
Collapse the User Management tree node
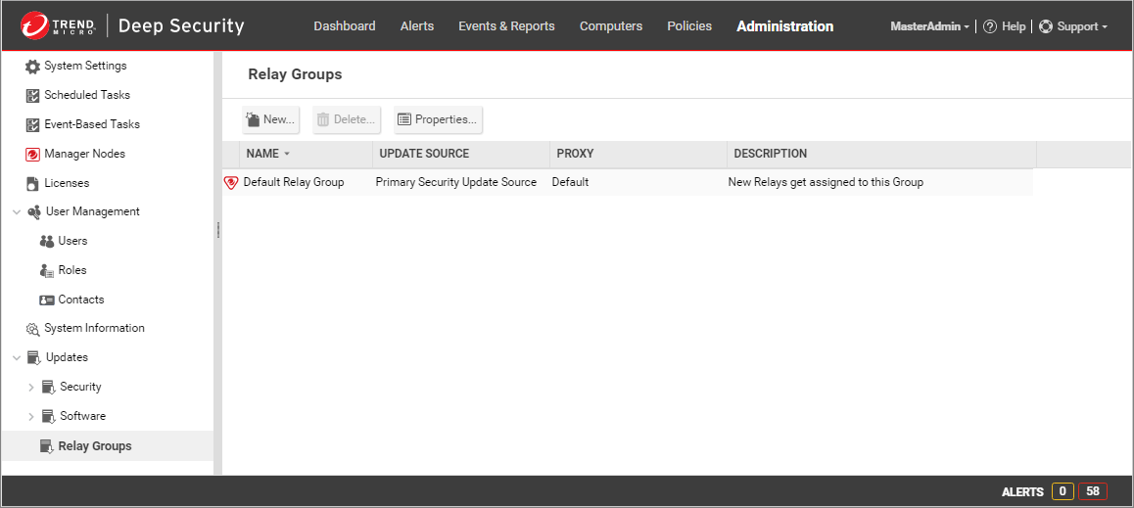(x=17, y=211)
